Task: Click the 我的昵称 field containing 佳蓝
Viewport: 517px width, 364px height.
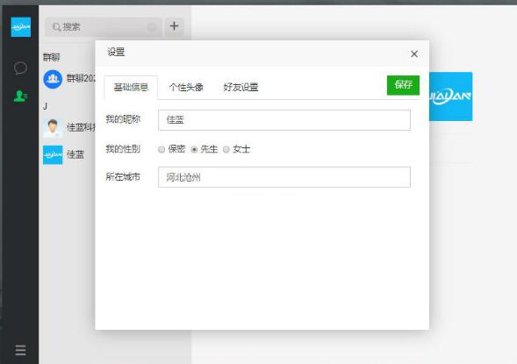Action: click(284, 120)
